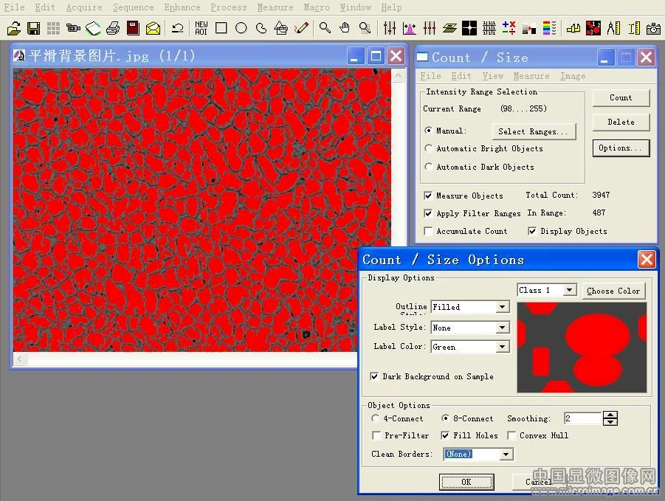Open the Clean Borders dropdown
Image resolution: width=665 pixels, height=501 pixels.
506,455
